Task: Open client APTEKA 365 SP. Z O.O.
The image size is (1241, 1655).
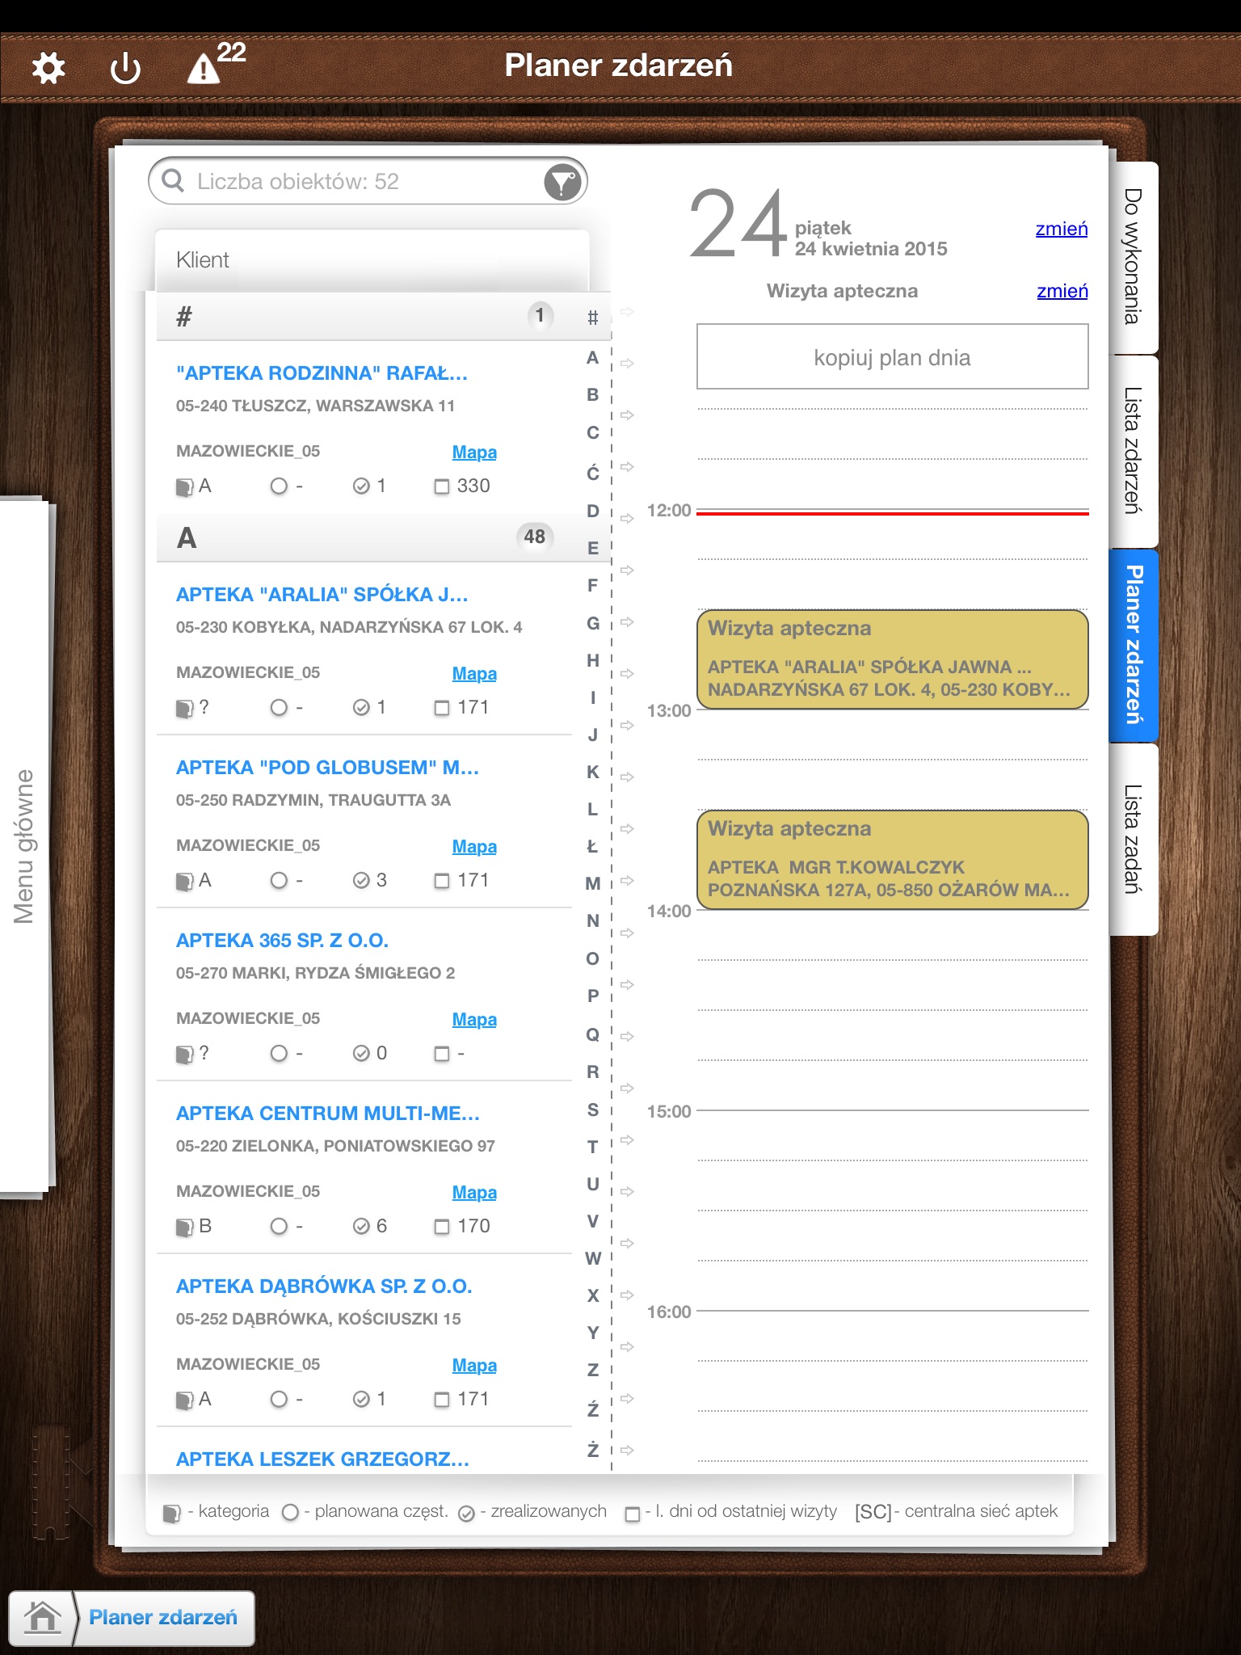Action: 282,941
